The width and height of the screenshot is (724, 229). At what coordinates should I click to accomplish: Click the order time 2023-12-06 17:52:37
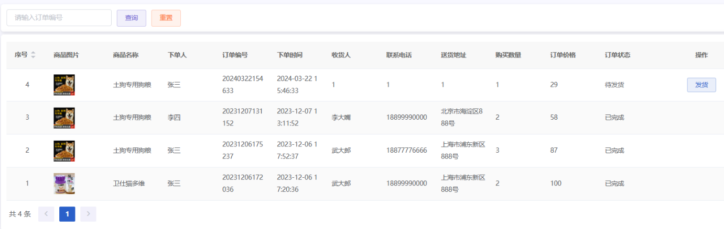pos(297,151)
